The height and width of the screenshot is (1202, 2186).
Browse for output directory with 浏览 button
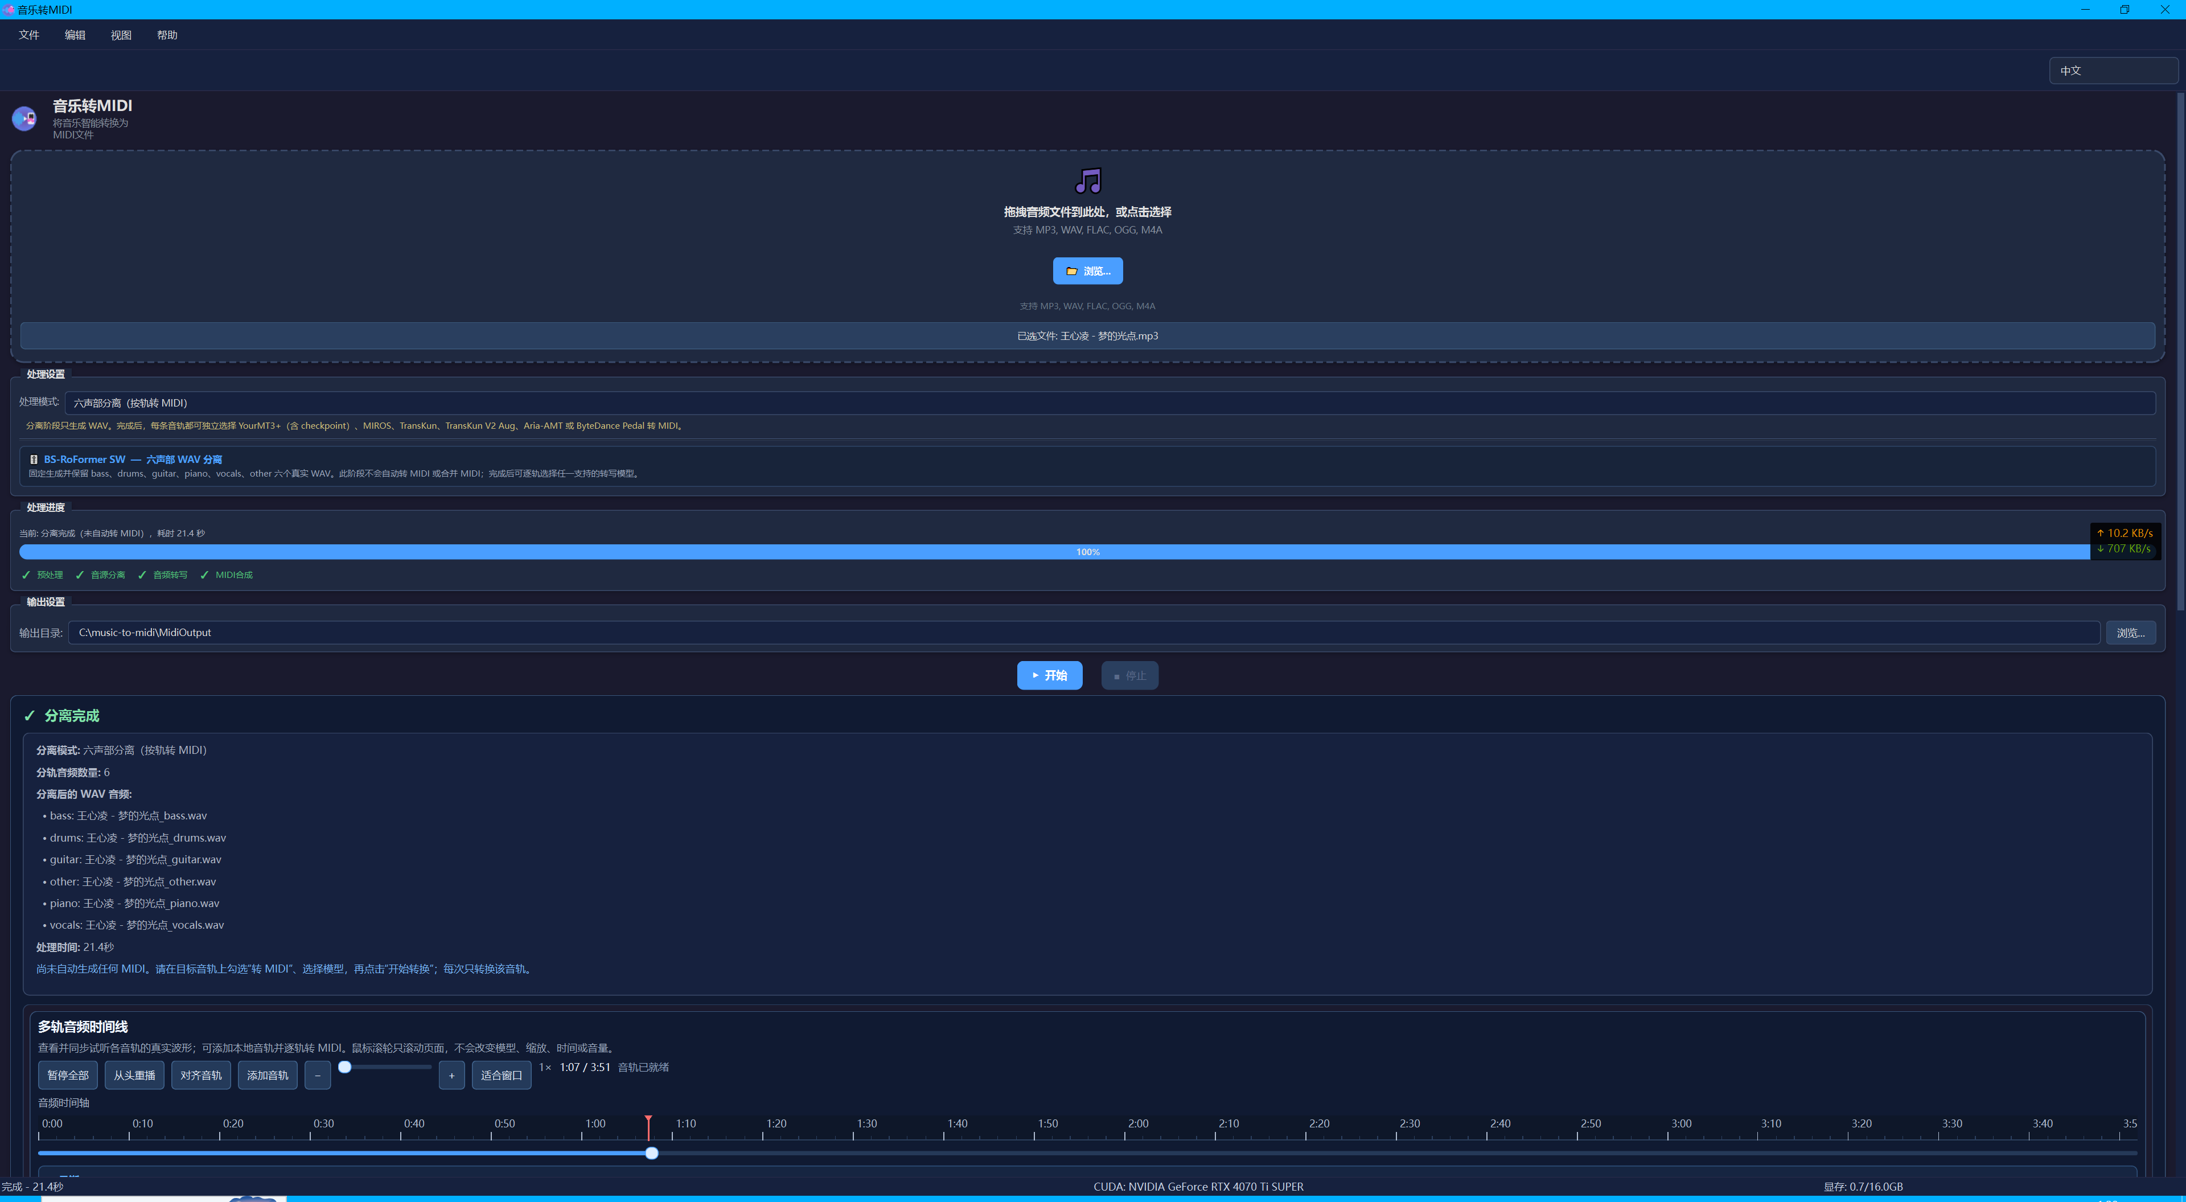[x=2130, y=633]
